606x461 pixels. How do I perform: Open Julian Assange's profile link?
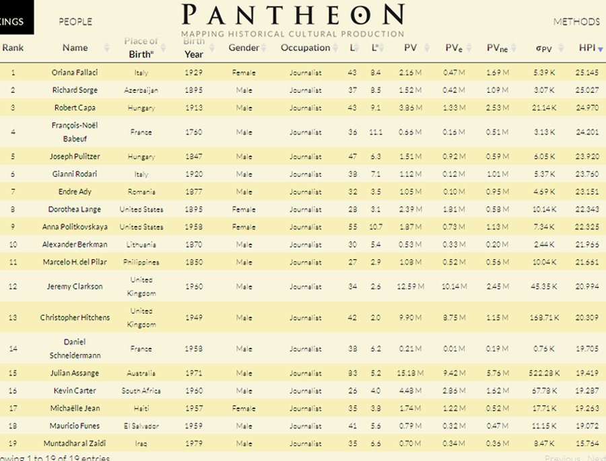(x=75, y=373)
